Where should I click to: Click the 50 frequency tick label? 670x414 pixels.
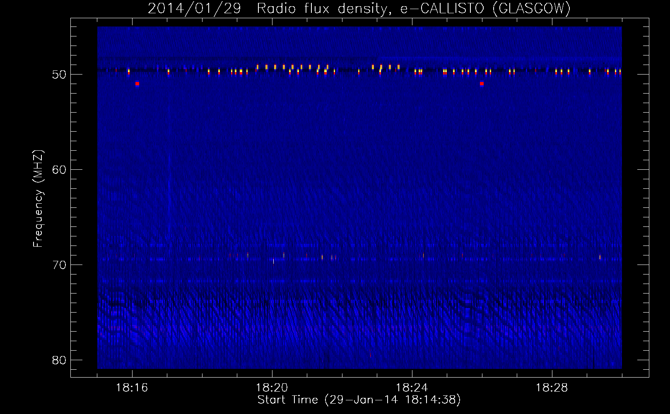click(x=59, y=75)
